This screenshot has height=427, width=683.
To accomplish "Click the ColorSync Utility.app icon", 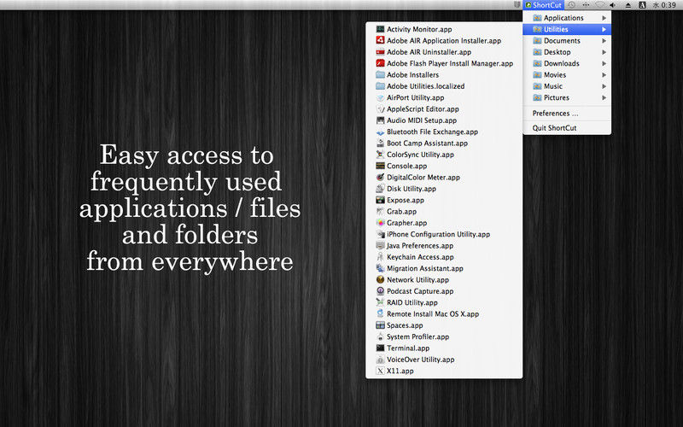I will click(380, 155).
